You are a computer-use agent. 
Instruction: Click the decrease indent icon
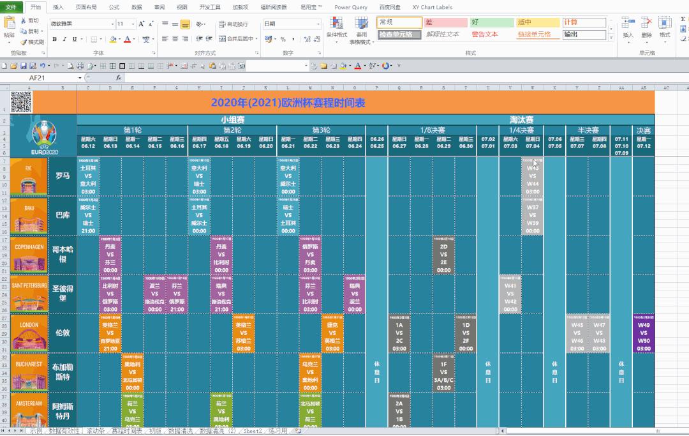[199, 39]
